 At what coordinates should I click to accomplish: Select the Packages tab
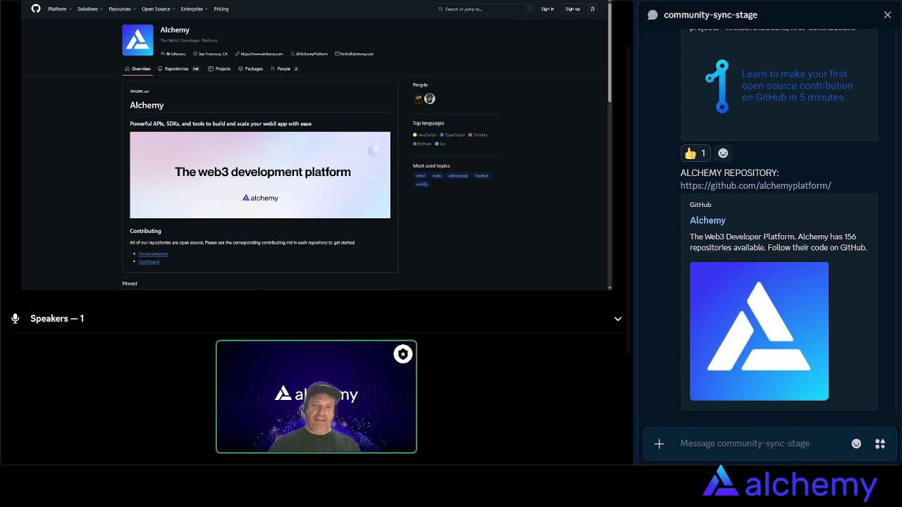(x=251, y=69)
